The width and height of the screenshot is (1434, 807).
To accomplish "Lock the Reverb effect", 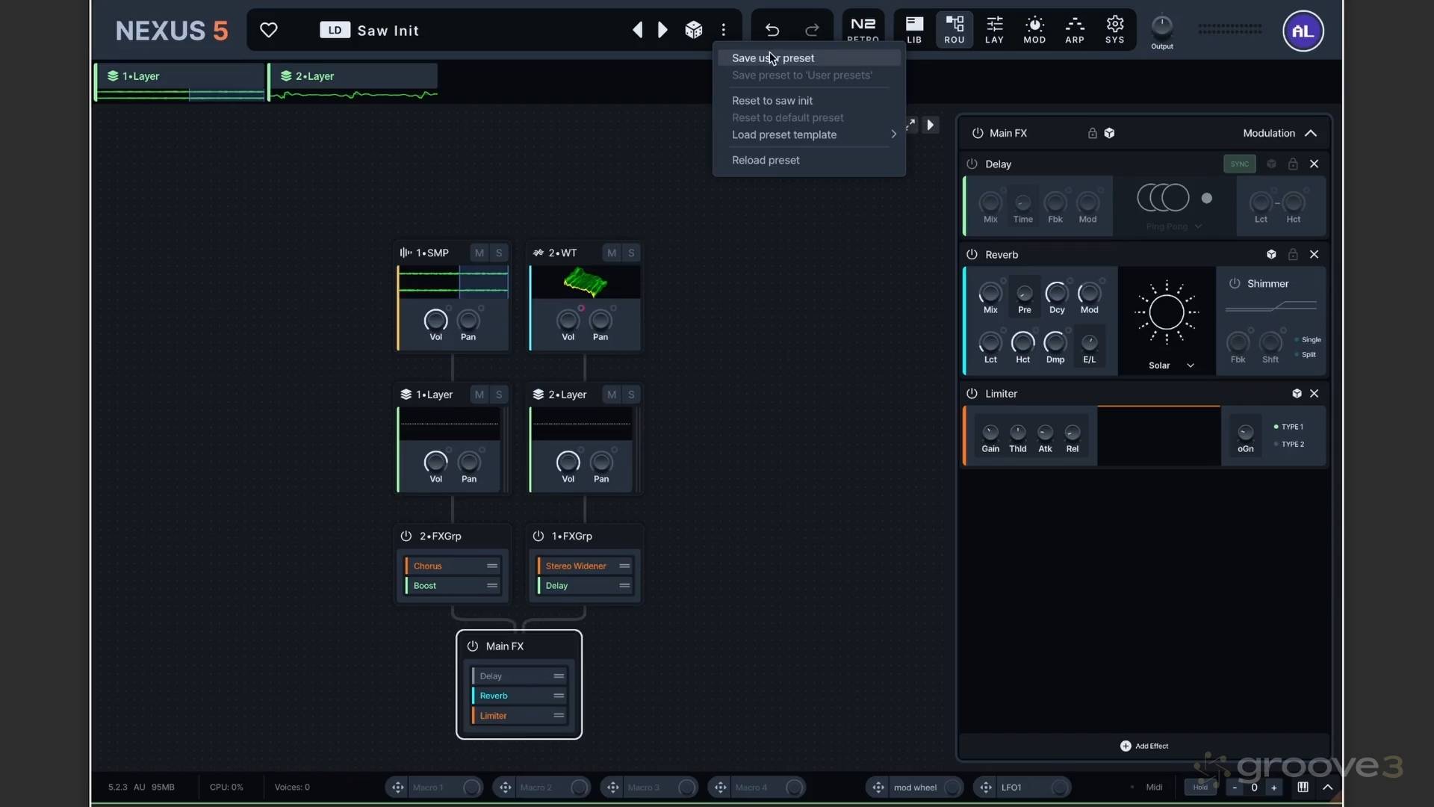I will [x=1293, y=254].
